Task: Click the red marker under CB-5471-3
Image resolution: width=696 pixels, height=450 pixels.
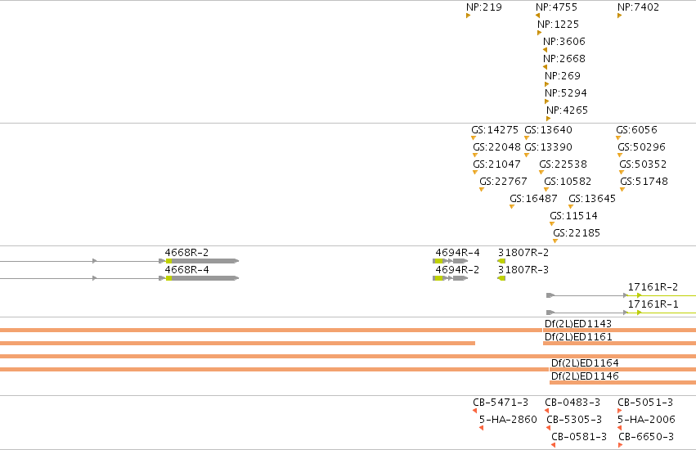Action: [475, 411]
